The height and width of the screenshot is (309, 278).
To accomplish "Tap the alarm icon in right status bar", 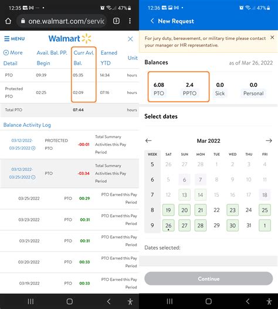I will [x=241, y=8].
